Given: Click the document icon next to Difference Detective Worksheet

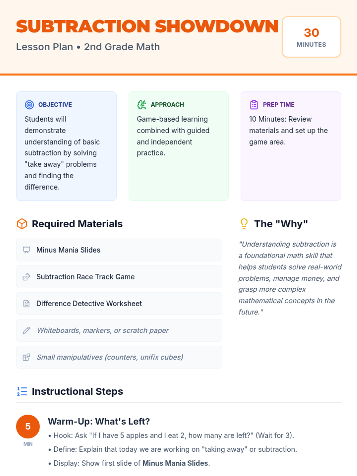Looking at the screenshot, I should coord(26,303).
